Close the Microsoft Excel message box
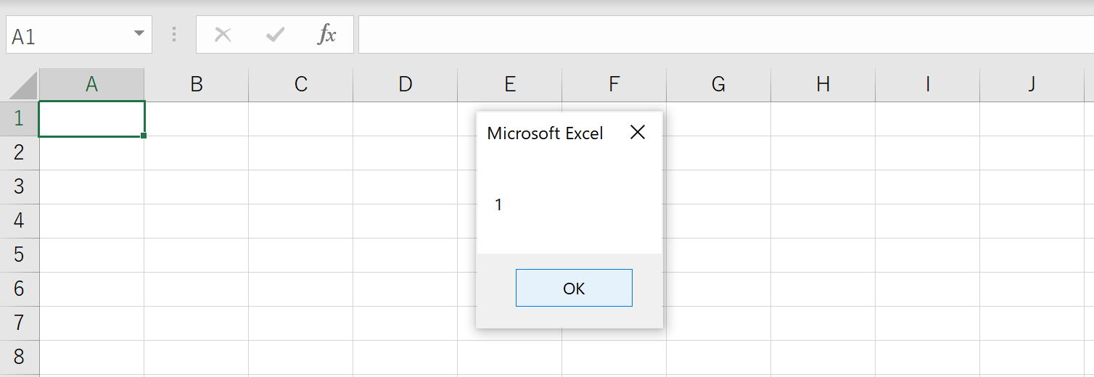Screen dimensions: 1094x377 coord(637,133)
